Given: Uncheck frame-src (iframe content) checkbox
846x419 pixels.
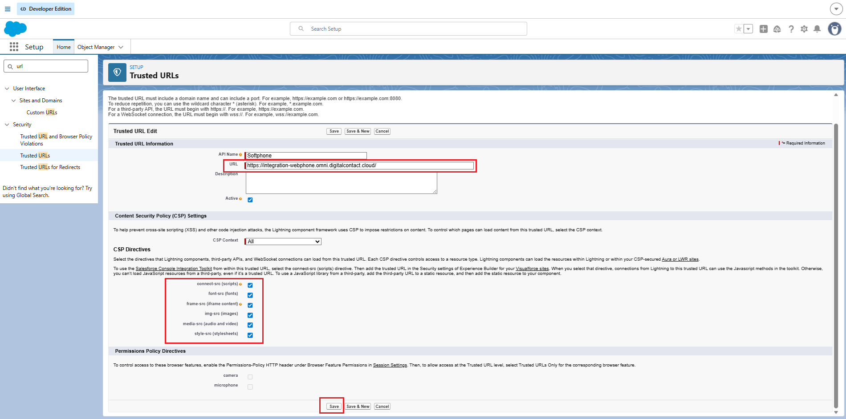Looking at the screenshot, I should [x=250, y=305].
